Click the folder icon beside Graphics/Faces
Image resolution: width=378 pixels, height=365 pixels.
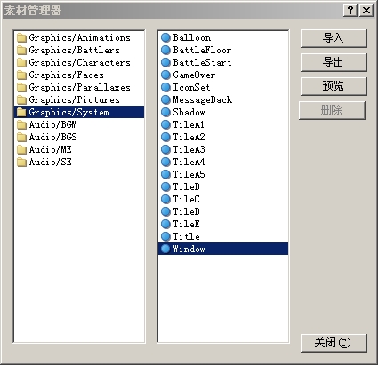click(x=21, y=75)
